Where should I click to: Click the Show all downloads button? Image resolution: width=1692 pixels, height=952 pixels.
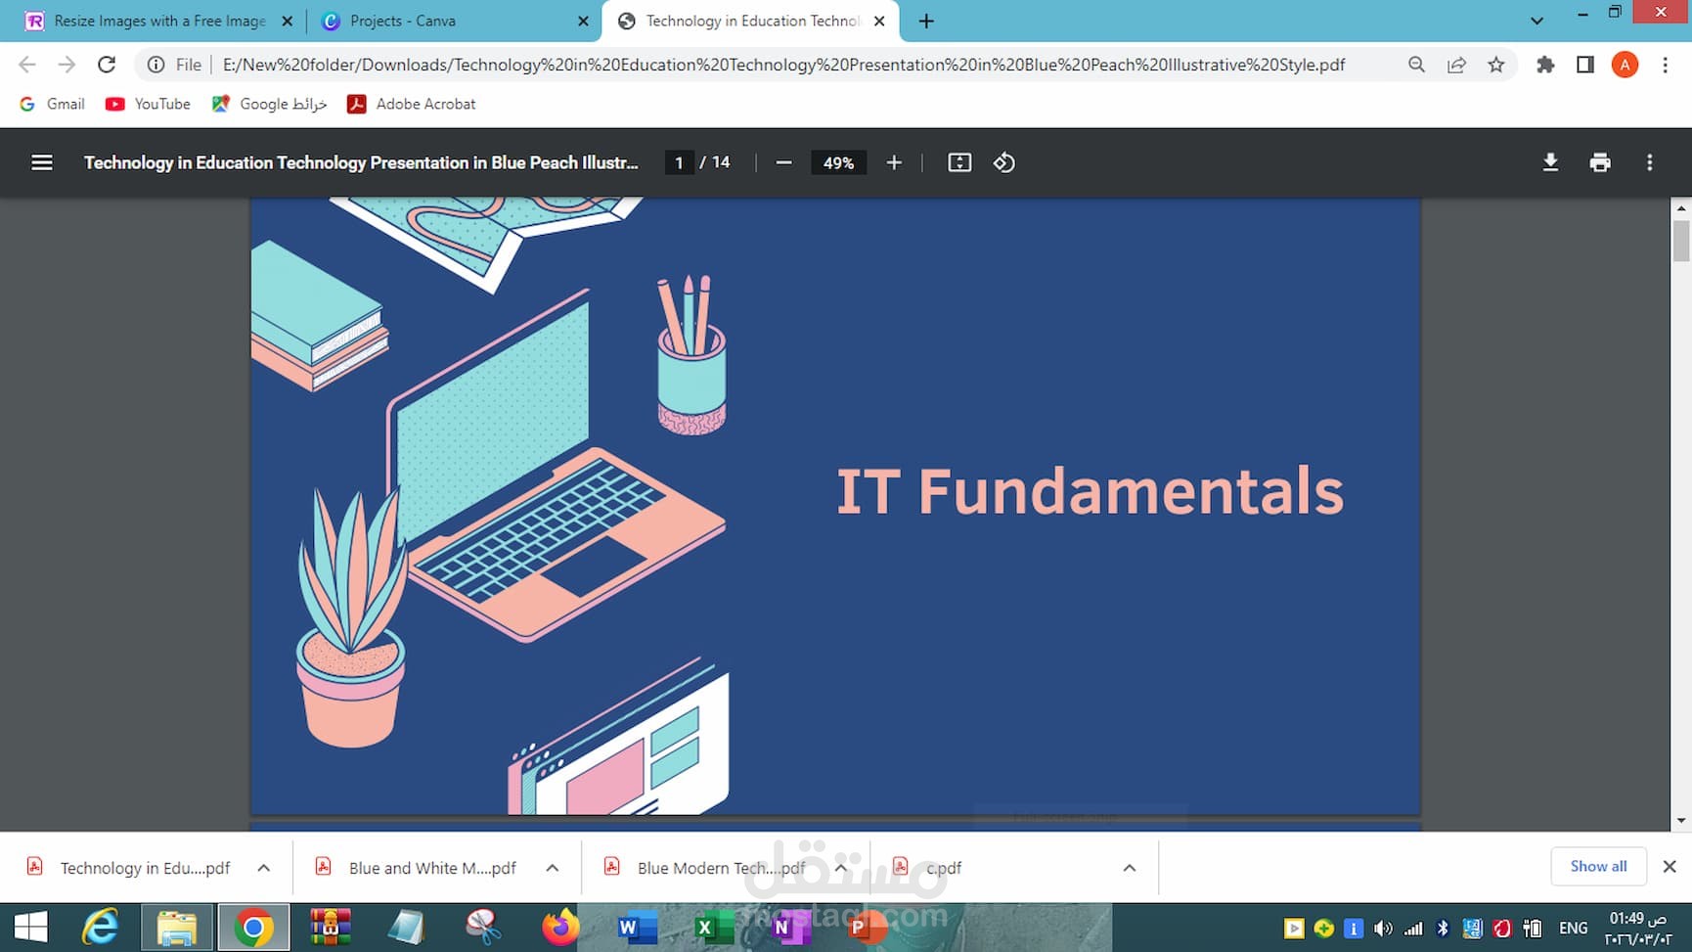1599,866
